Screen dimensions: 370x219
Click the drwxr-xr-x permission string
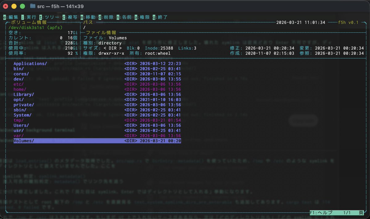(111, 53)
